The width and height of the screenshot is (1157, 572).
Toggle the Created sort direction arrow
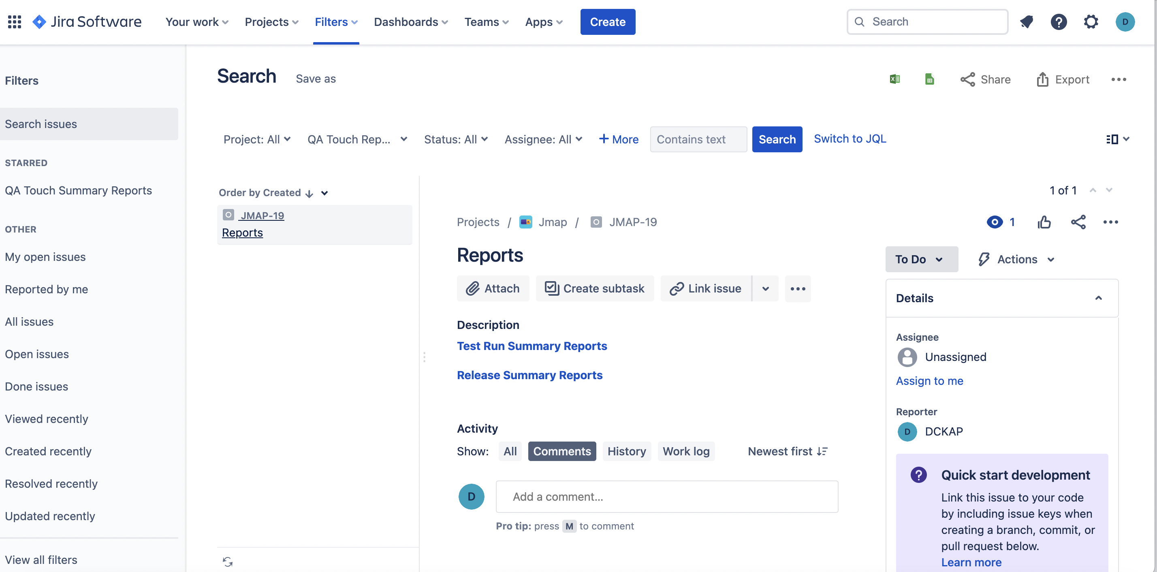(309, 193)
